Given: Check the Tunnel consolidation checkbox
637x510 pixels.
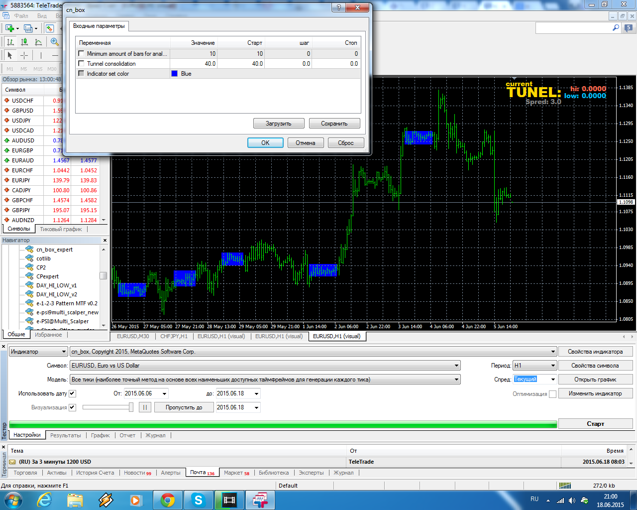Looking at the screenshot, I should [81, 63].
